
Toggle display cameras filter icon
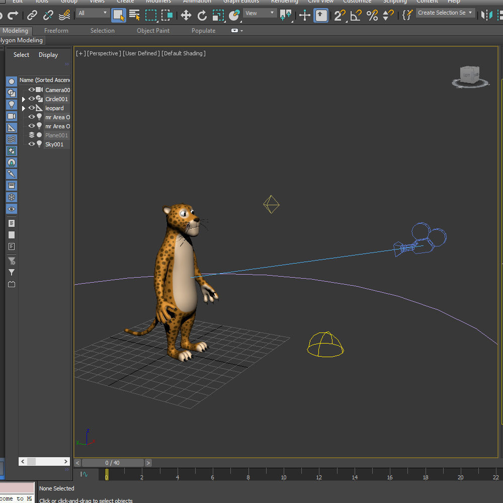click(12, 116)
